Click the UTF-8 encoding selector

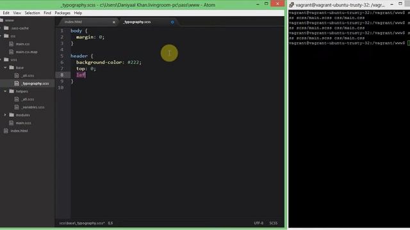click(x=258, y=223)
